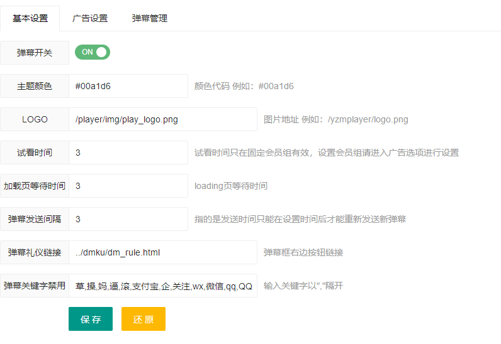The image size is (501, 344).
Task: Click the hint text 输入关键字以","隔开
Action: point(303,286)
